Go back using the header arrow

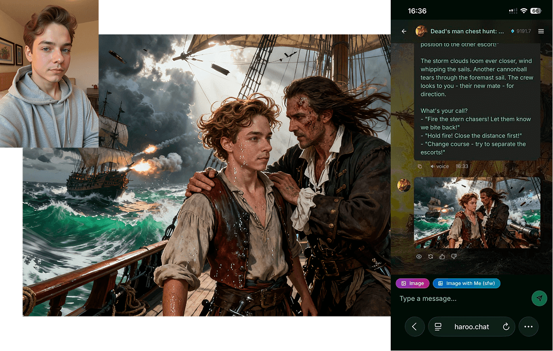[404, 32]
